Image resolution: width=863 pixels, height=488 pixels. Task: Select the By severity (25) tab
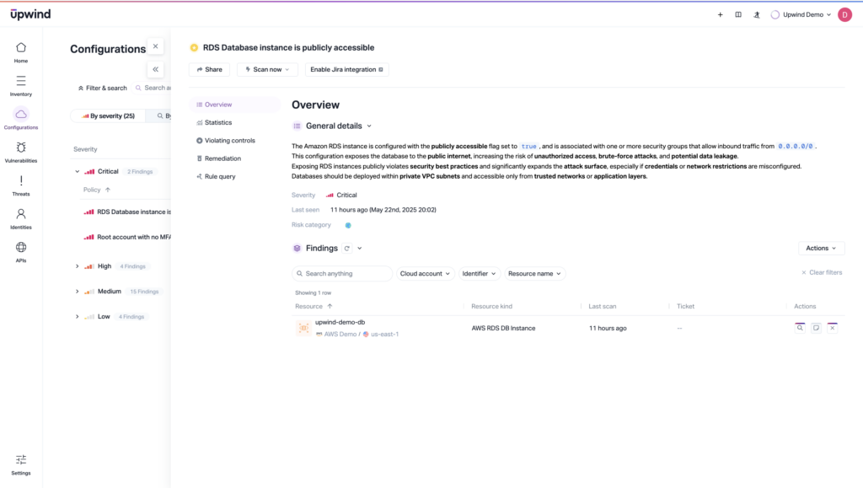pyautogui.click(x=108, y=116)
